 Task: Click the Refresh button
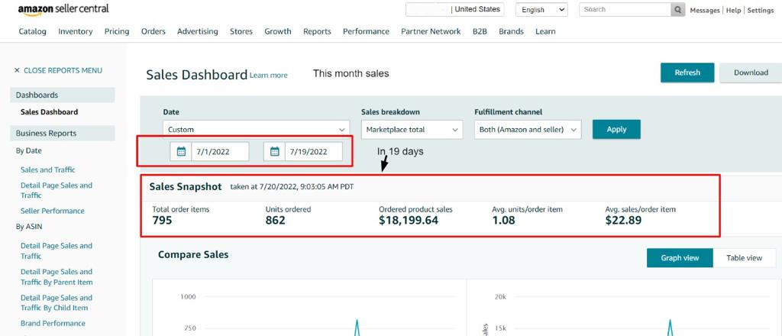tap(687, 73)
